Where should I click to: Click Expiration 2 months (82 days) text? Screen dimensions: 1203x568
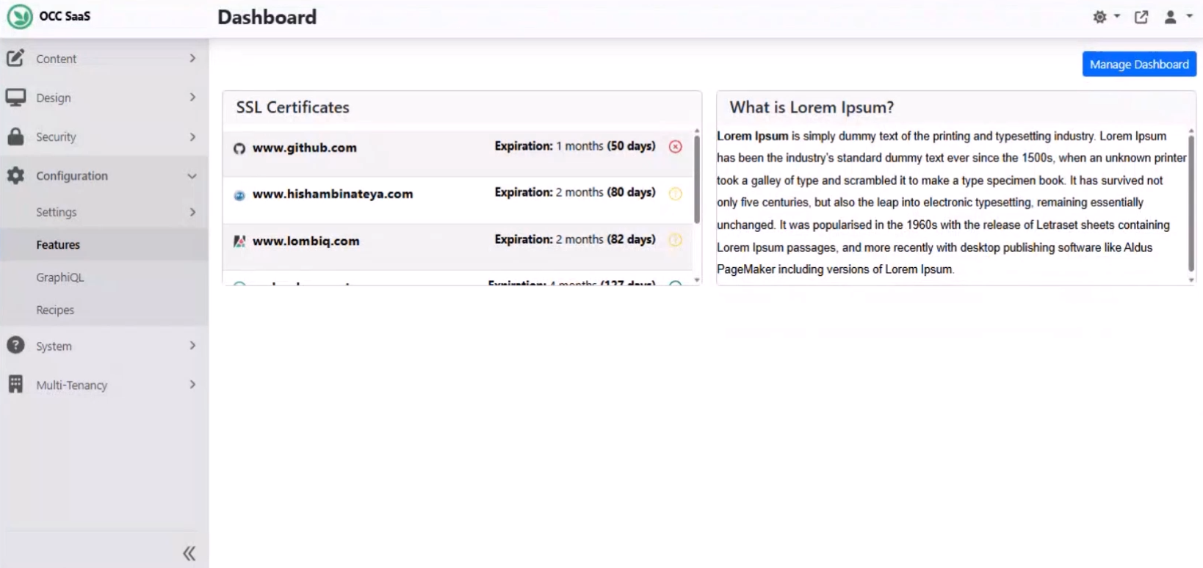pyautogui.click(x=575, y=239)
